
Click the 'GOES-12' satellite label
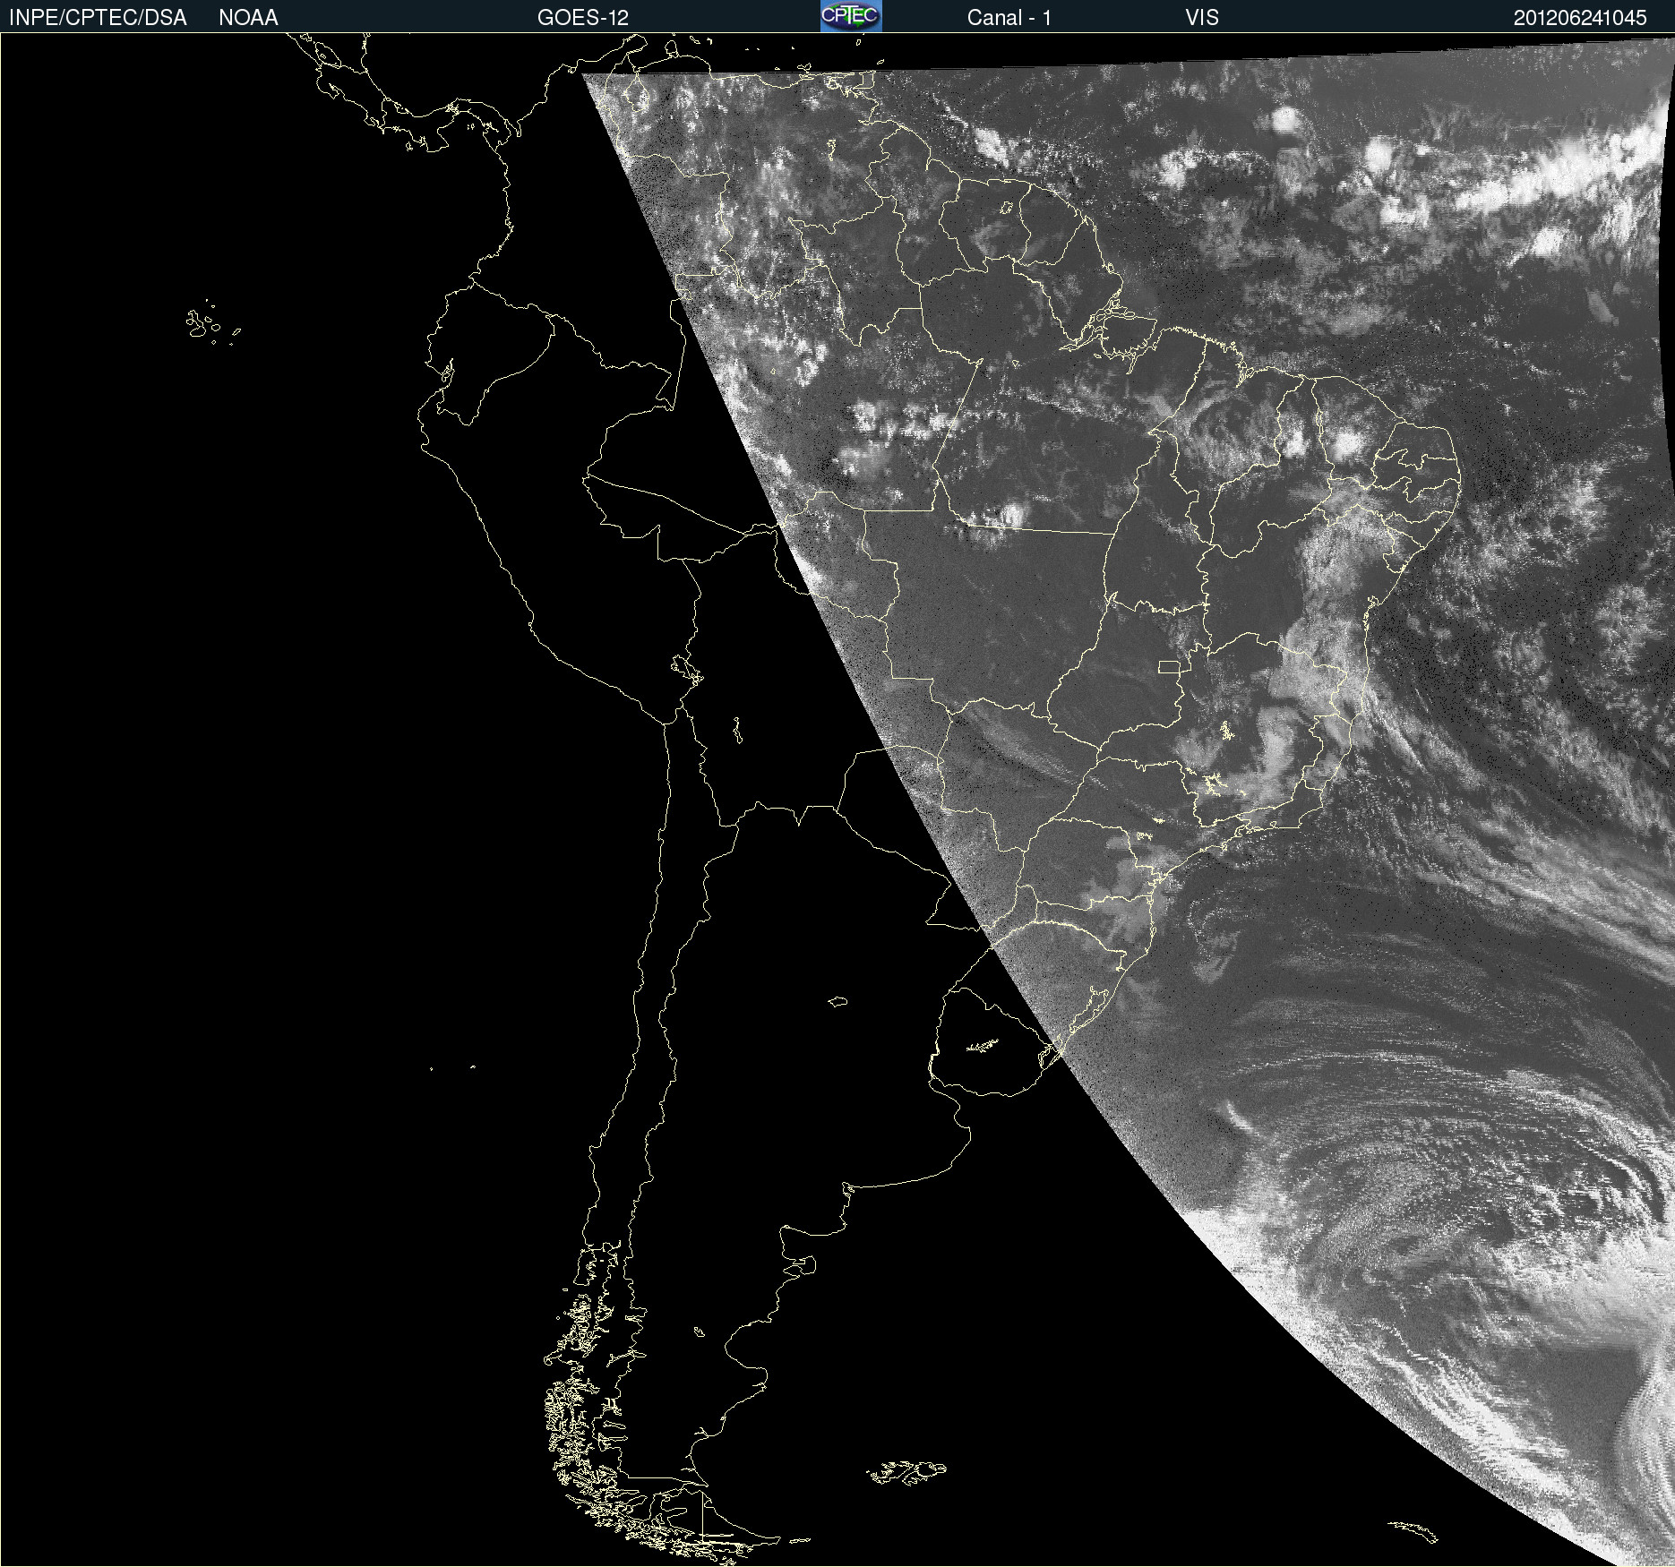click(583, 18)
